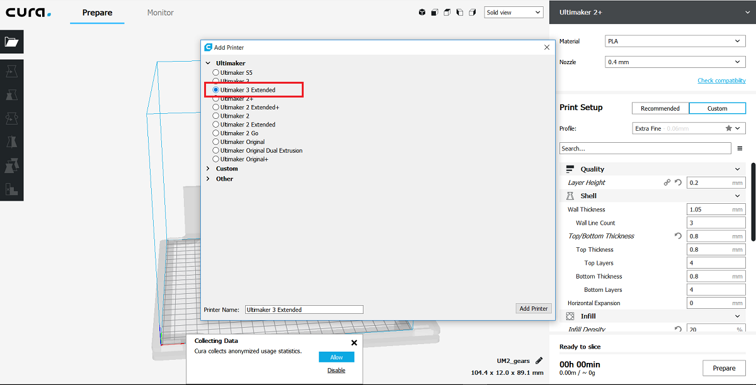Allow anonymized usage statistics collection
The height and width of the screenshot is (385, 756).
point(336,357)
